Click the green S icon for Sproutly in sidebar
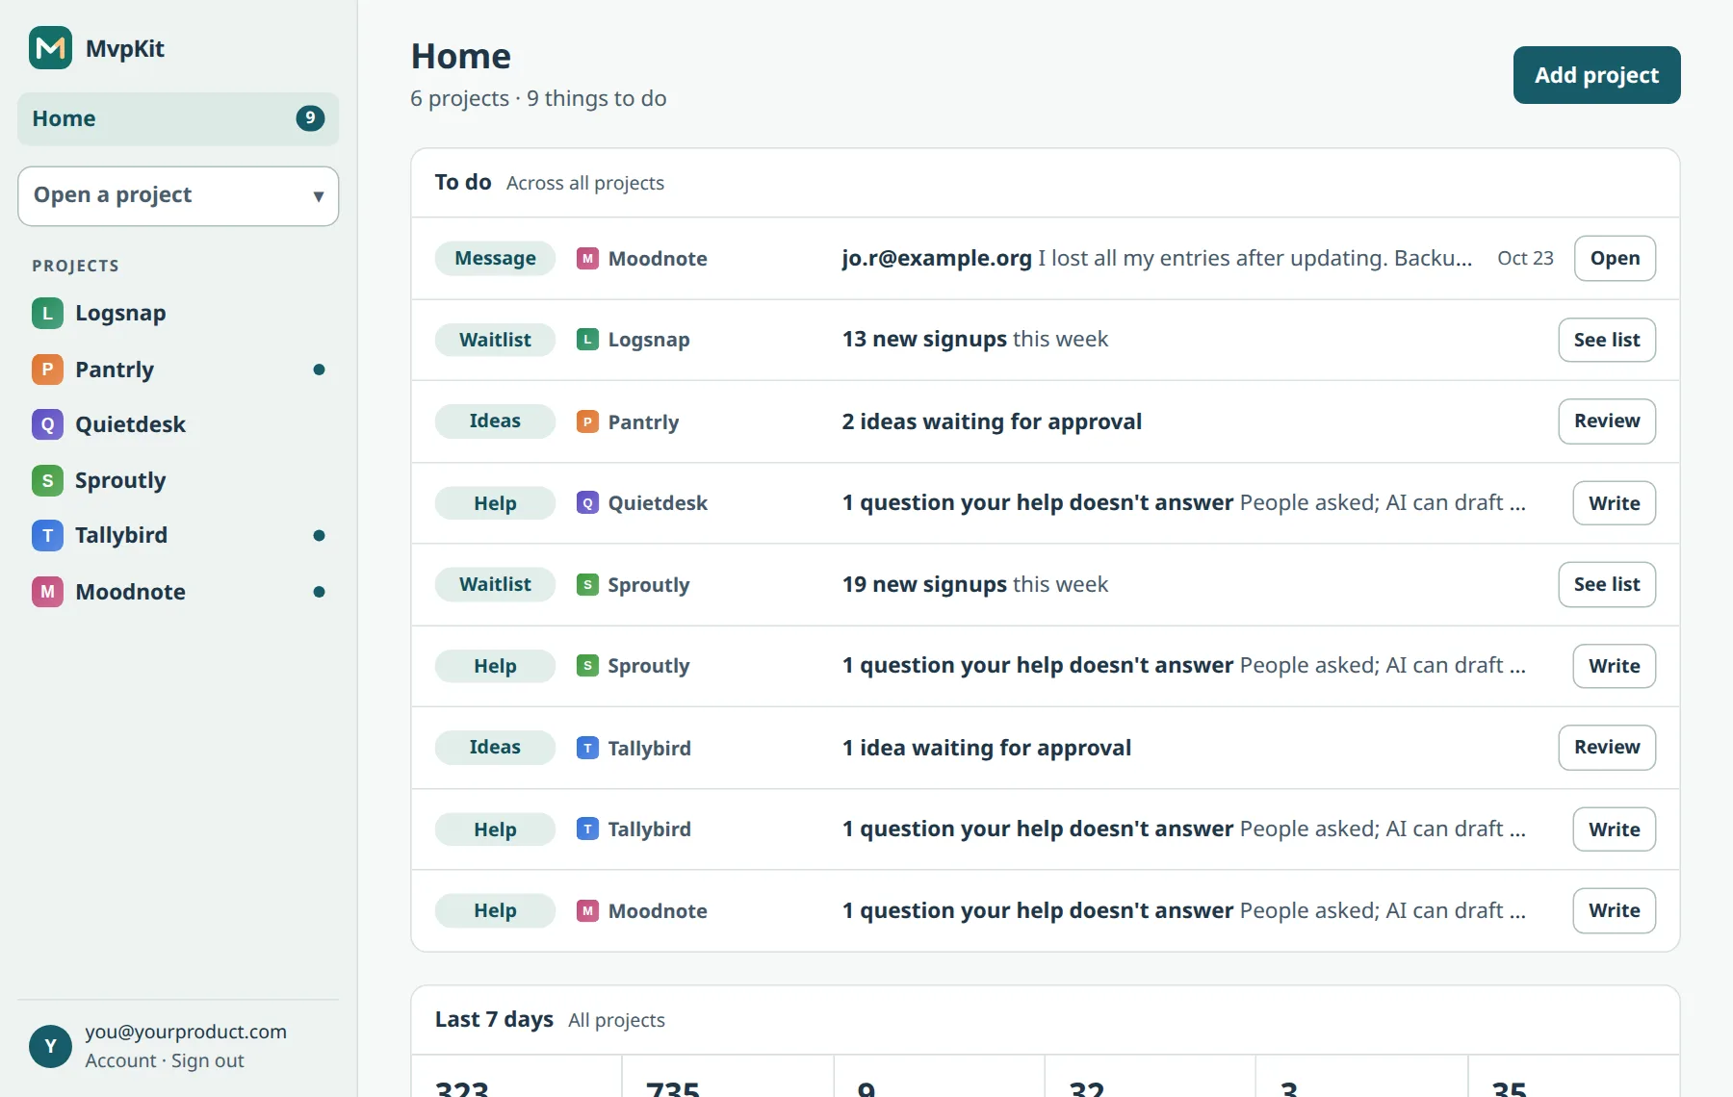The width and height of the screenshot is (1733, 1097). click(47, 480)
